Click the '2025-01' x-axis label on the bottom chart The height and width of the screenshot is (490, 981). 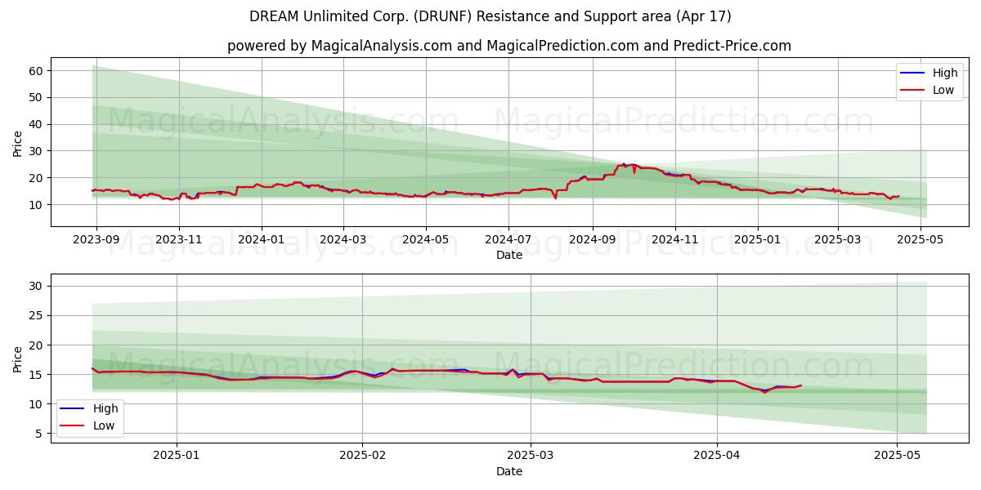coord(177,457)
